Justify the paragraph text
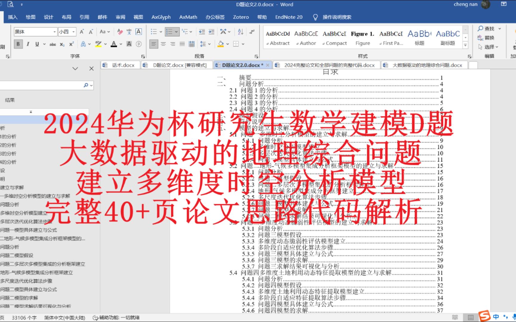This screenshot has height=322, width=516. click(182, 44)
